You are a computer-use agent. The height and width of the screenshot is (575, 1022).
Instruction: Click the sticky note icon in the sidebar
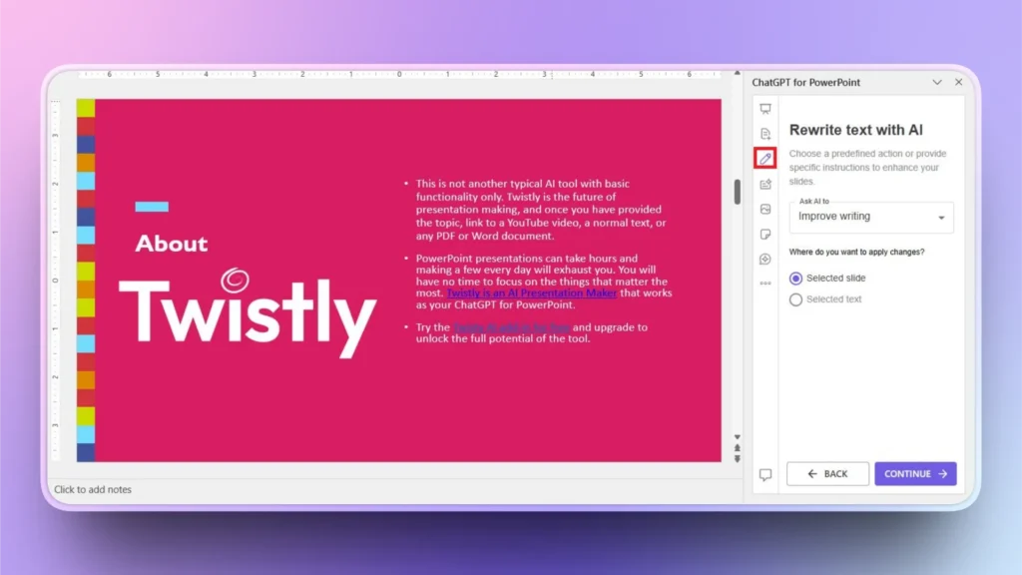click(x=765, y=234)
